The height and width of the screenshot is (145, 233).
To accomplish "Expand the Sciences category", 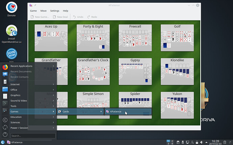I will click(x=32, y=122).
